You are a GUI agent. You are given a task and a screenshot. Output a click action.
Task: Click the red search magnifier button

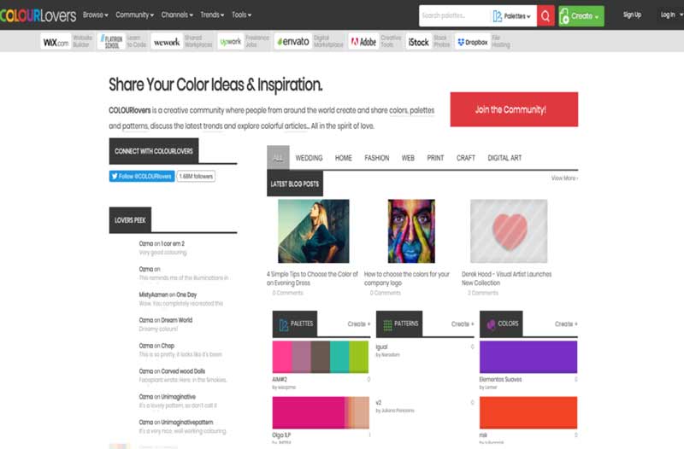pos(545,15)
